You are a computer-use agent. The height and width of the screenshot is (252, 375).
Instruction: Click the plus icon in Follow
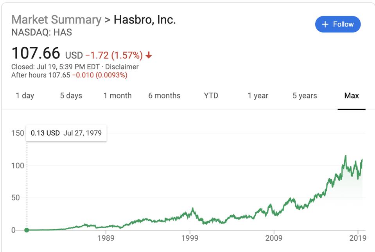point(325,24)
